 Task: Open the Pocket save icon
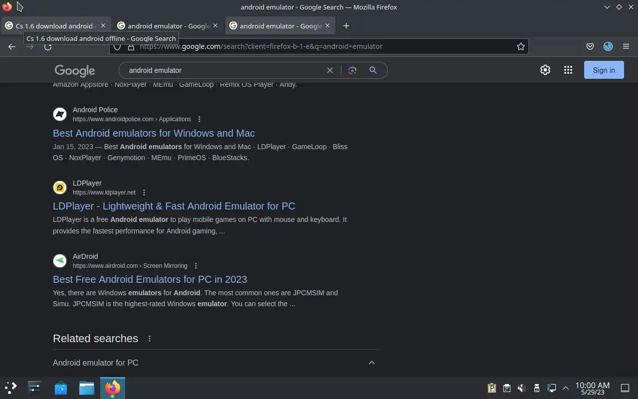tap(590, 46)
